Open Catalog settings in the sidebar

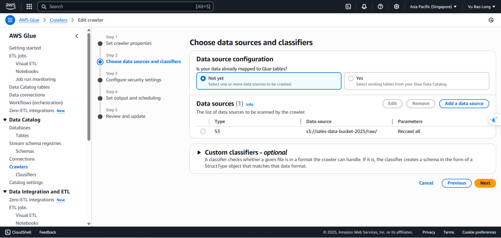pyautogui.click(x=26, y=182)
